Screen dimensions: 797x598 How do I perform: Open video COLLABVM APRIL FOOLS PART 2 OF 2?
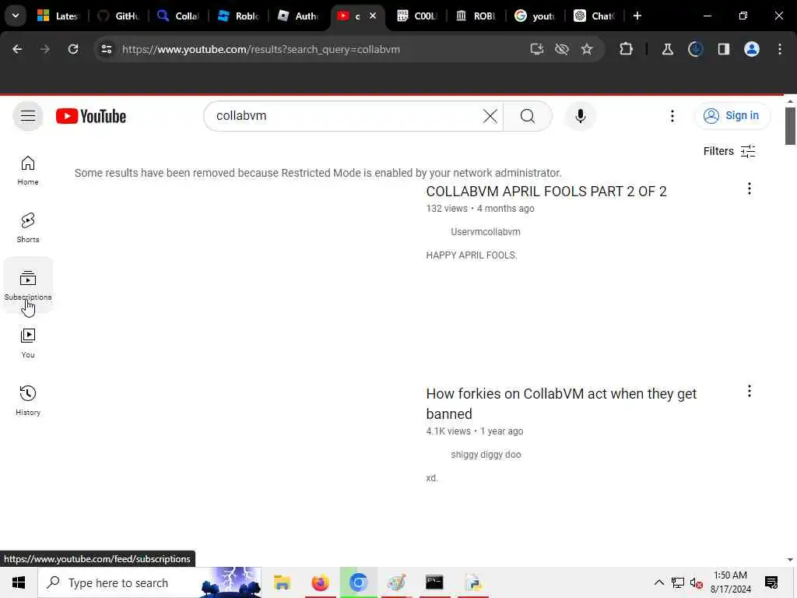pyautogui.click(x=546, y=192)
